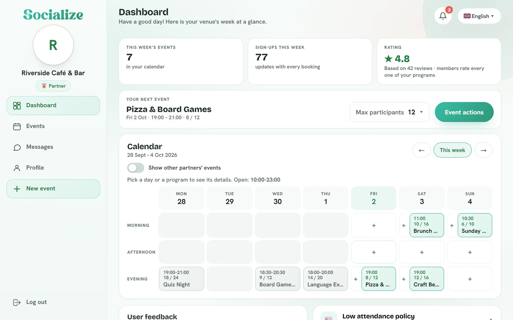The height and width of the screenshot is (320, 513).
Task: Click plus beside Saturday Craft Be... event
Action: [x=404, y=279]
